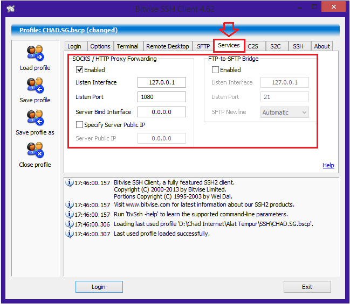Click the Save profile icon
The height and width of the screenshot is (304, 350).
pos(35,86)
